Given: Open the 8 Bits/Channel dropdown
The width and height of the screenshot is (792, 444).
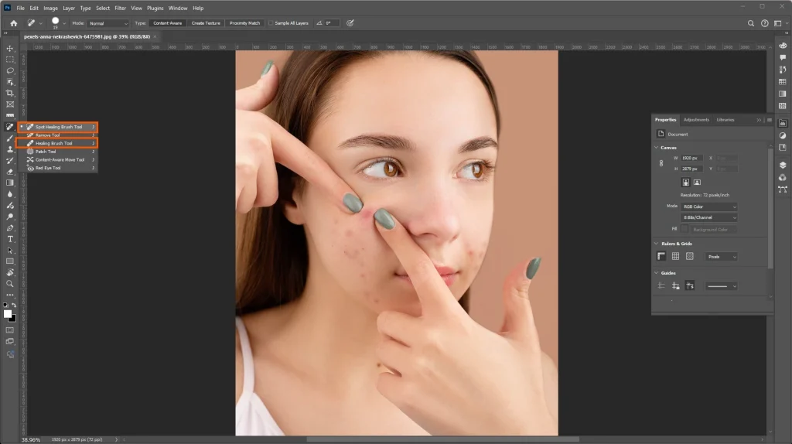Looking at the screenshot, I should click(709, 217).
